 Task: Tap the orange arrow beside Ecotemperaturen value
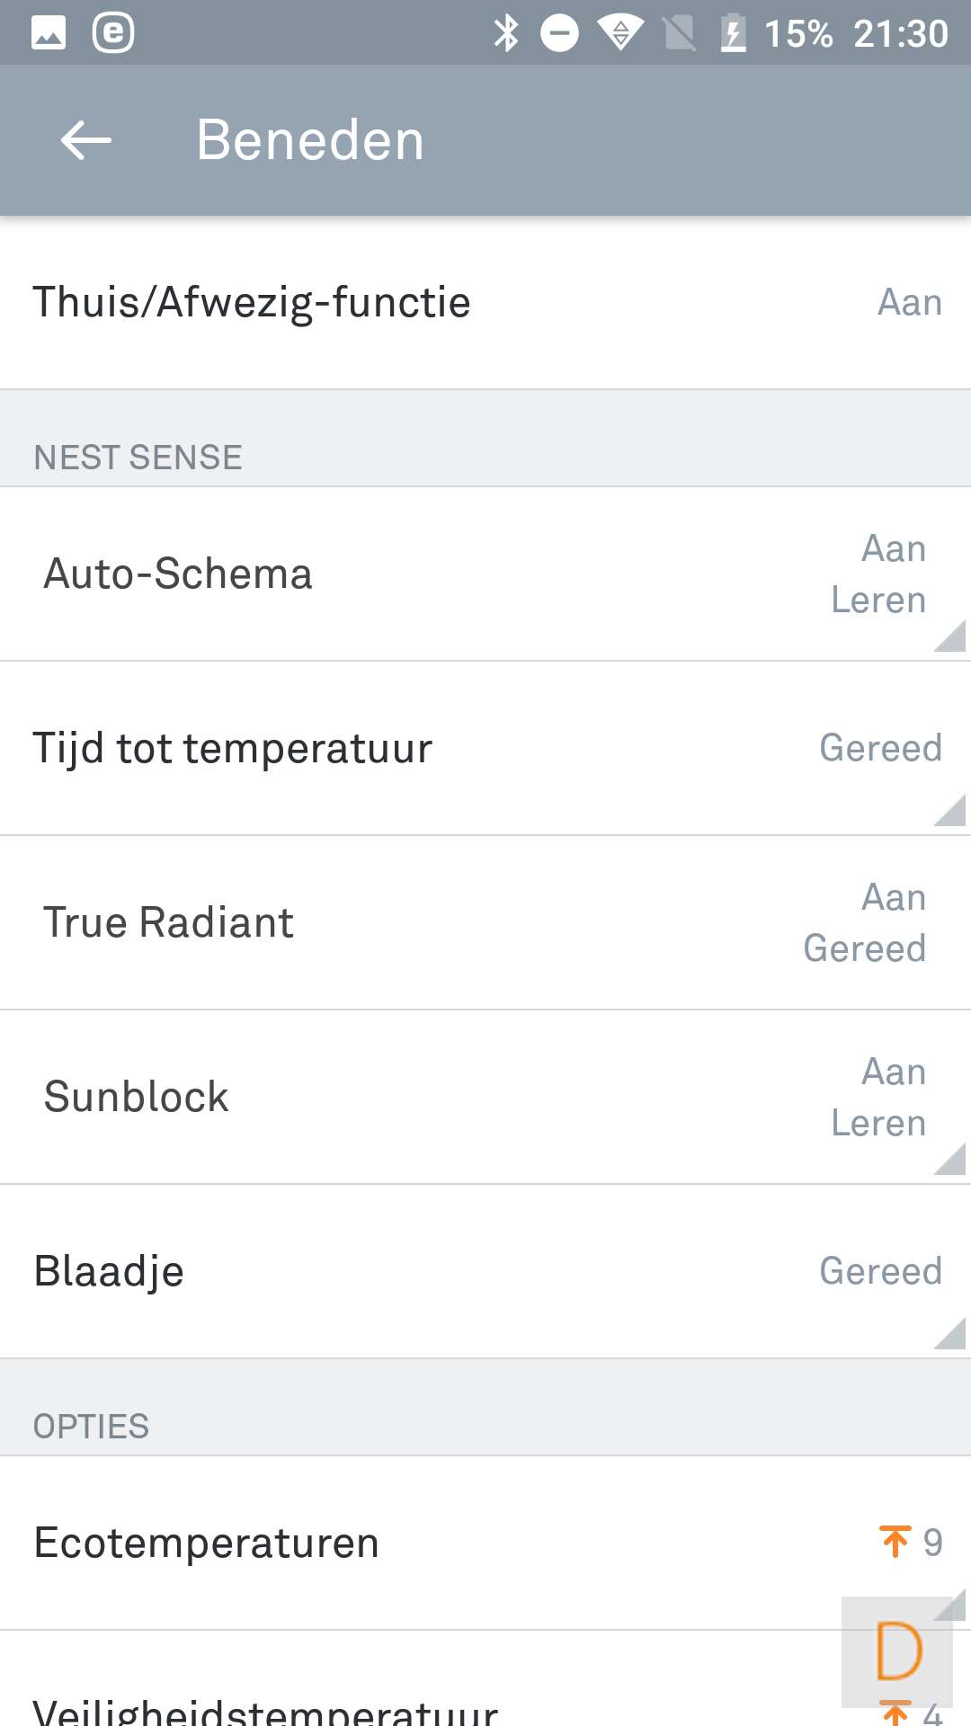point(895,1542)
